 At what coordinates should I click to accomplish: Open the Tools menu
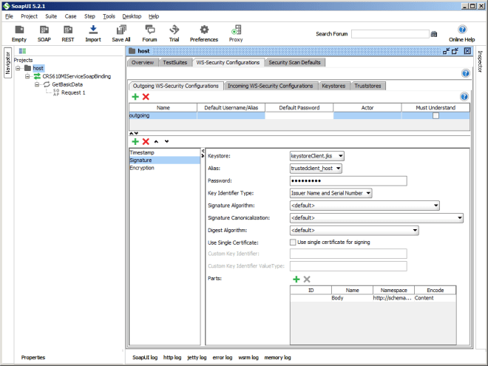click(x=109, y=16)
